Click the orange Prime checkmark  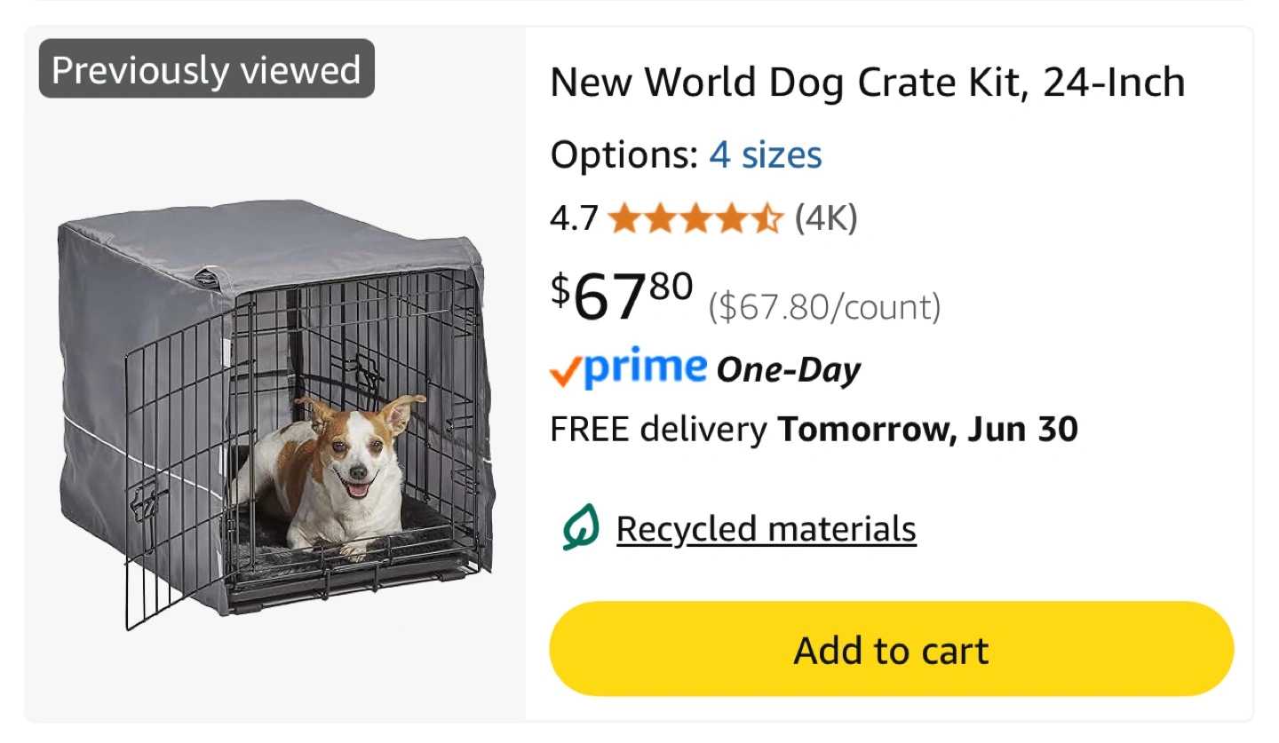coord(565,373)
